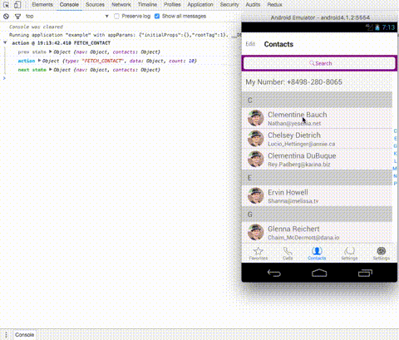The width and height of the screenshot is (399, 340).
Task: Click the Search contacts field
Action: pos(319,63)
